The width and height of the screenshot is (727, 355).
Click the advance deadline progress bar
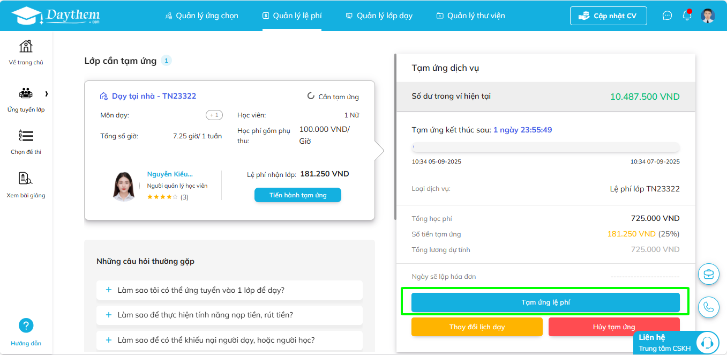[x=545, y=147]
